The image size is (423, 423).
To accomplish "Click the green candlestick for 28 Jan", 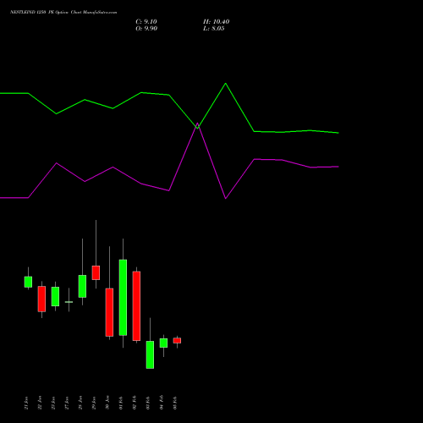I will point(82,286).
